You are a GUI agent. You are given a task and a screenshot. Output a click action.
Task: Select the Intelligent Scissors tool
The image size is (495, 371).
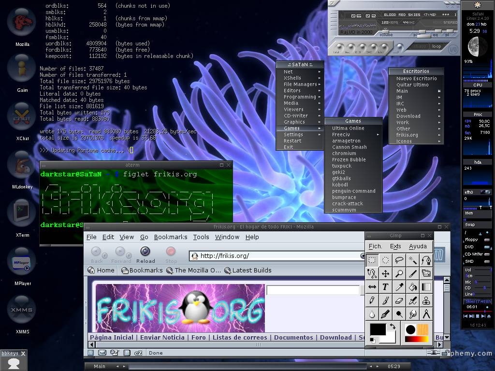point(372,273)
